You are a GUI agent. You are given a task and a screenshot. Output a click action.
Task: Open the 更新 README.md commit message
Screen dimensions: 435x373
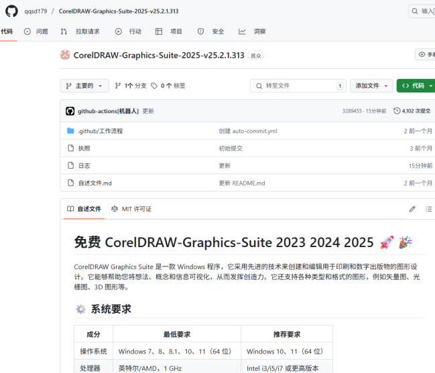242,183
